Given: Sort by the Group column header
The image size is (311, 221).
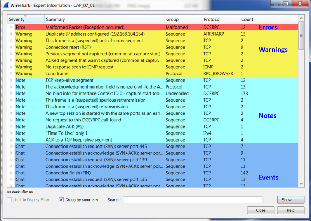Looking at the screenshot, I should pyautogui.click(x=183, y=19).
